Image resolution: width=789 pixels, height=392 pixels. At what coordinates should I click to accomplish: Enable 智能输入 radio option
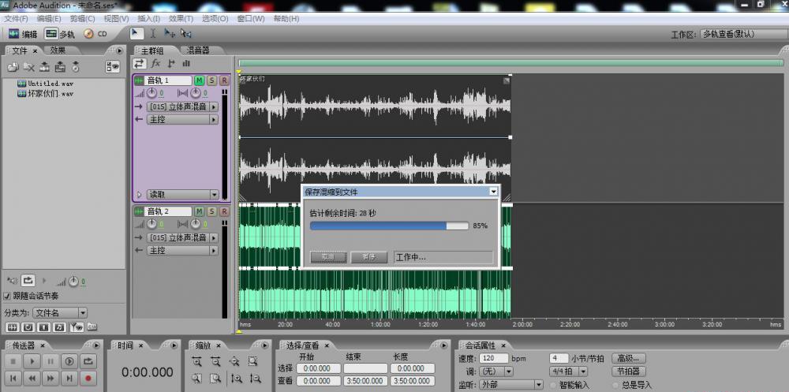553,385
